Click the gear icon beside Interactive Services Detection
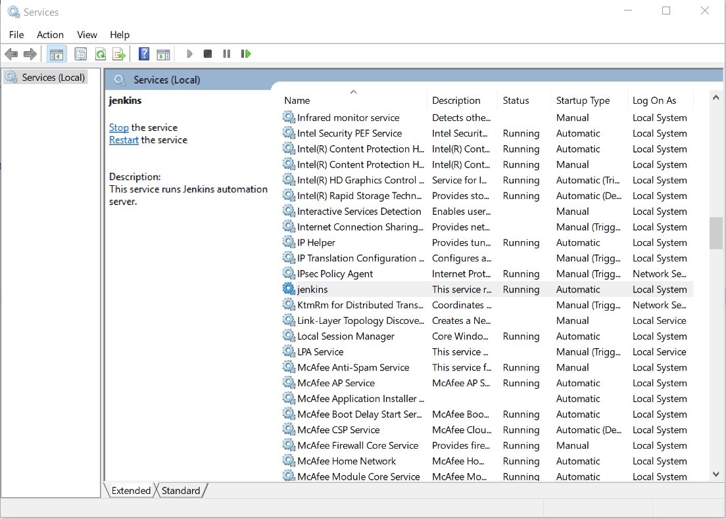Viewport: 726px width, 519px height. pyautogui.click(x=289, y=211)
